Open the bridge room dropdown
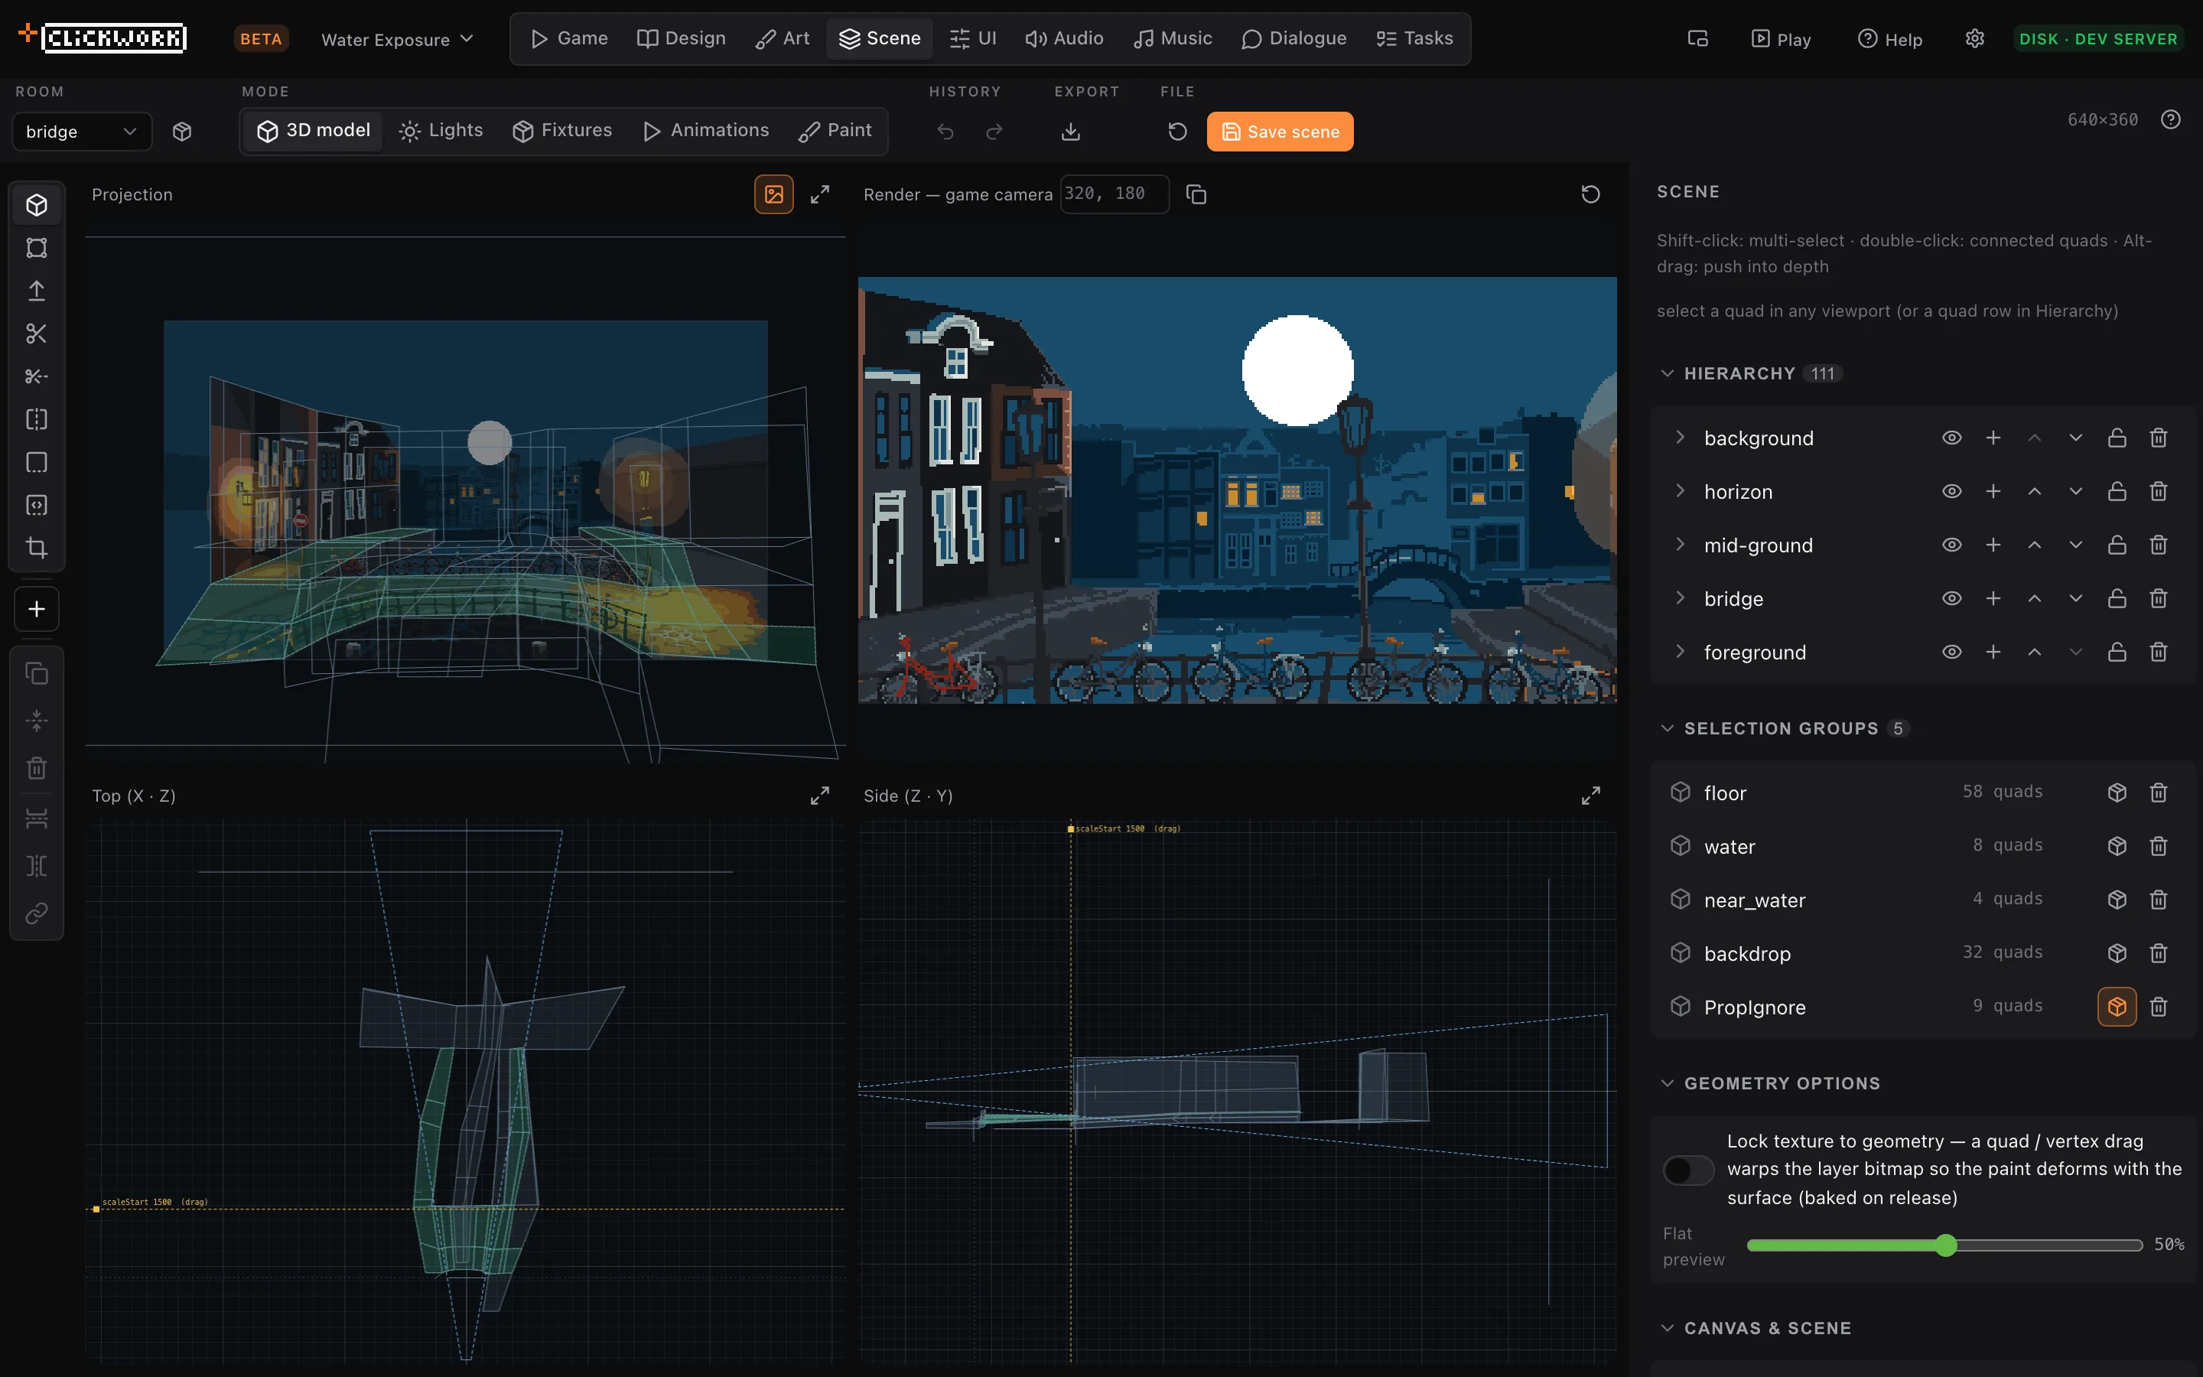The width and height of the screenshot is (2203, 1377). [82, 131]
